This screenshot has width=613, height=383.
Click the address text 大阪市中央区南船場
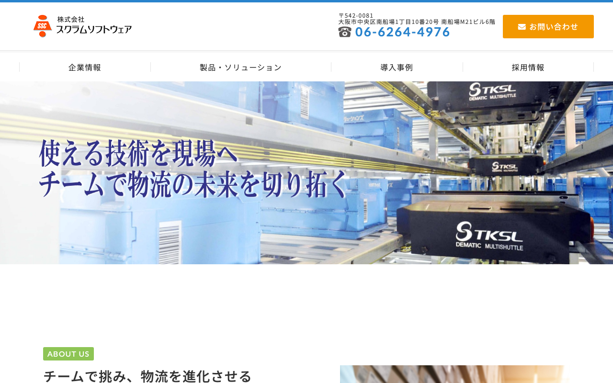417,22
